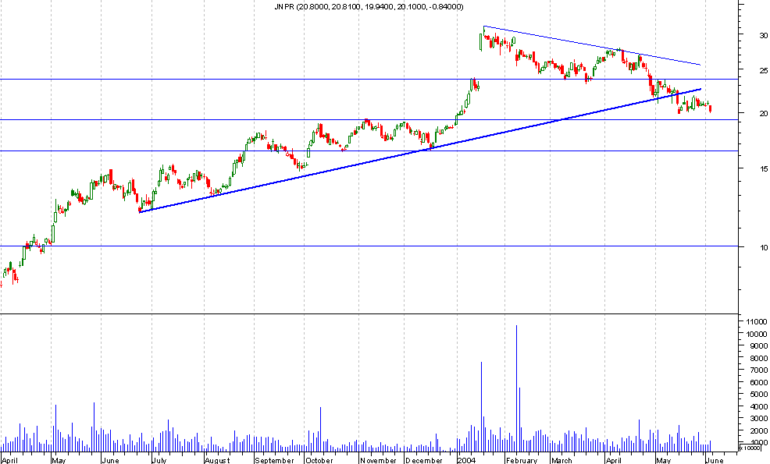Viewport: 770px width, 464px height.
Task: Click the JNPR chart title text
Action: coord(369,7)
